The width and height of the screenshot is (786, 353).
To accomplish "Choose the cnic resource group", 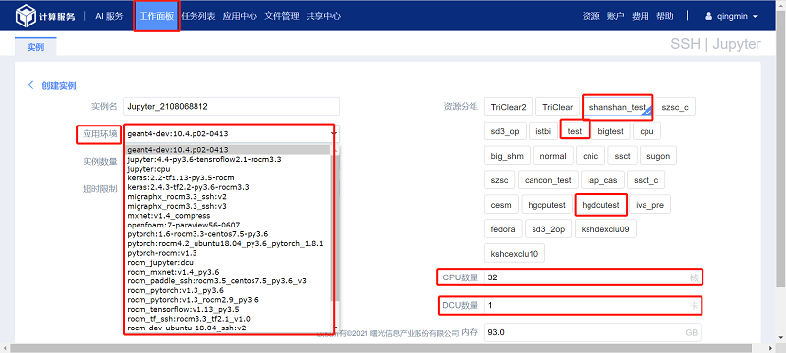I will [590, 156].
